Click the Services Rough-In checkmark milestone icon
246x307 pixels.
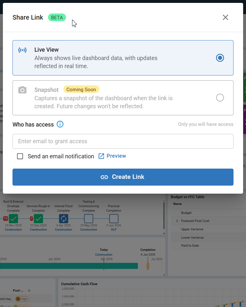click(38, 219)
